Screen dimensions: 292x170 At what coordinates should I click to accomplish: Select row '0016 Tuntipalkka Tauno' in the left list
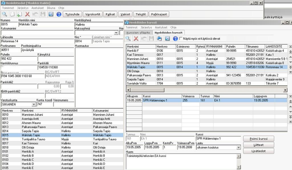[62, 139]
